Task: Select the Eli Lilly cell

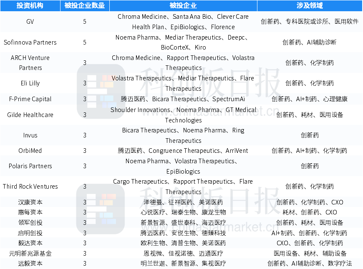Action: [x=30, y=83]
